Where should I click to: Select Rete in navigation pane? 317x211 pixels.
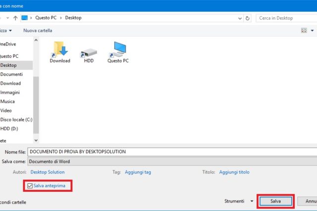pos(3,141)
